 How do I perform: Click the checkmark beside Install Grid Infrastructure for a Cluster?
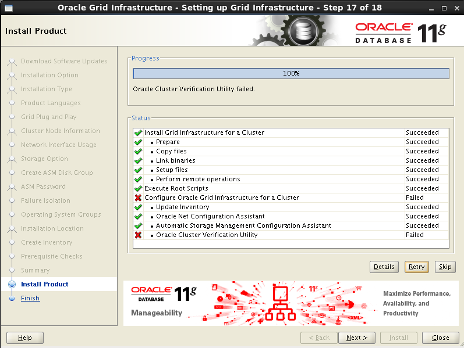pyautogui.click(x=138, y=132)
